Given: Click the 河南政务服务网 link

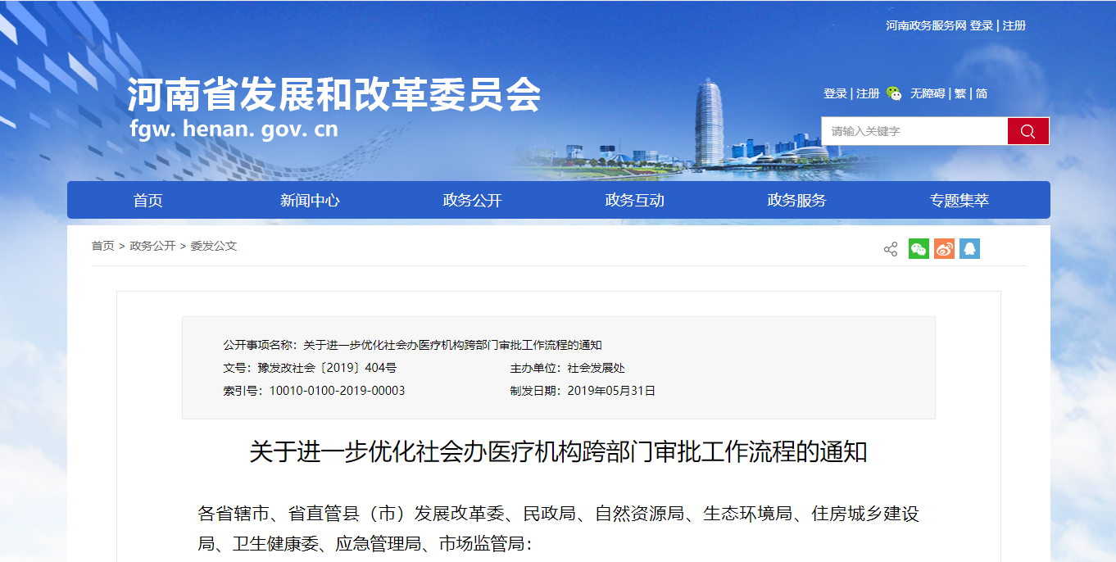Looking at the screenshot, I should pyautogui.click(x=926, y=25).
